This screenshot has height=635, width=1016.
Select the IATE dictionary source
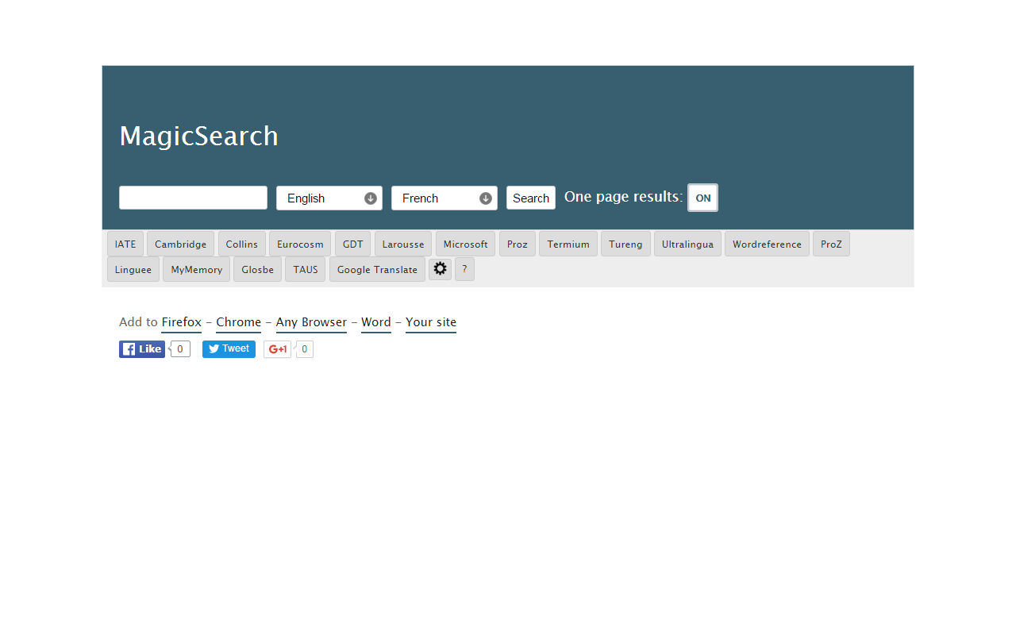tap(125, 244)
